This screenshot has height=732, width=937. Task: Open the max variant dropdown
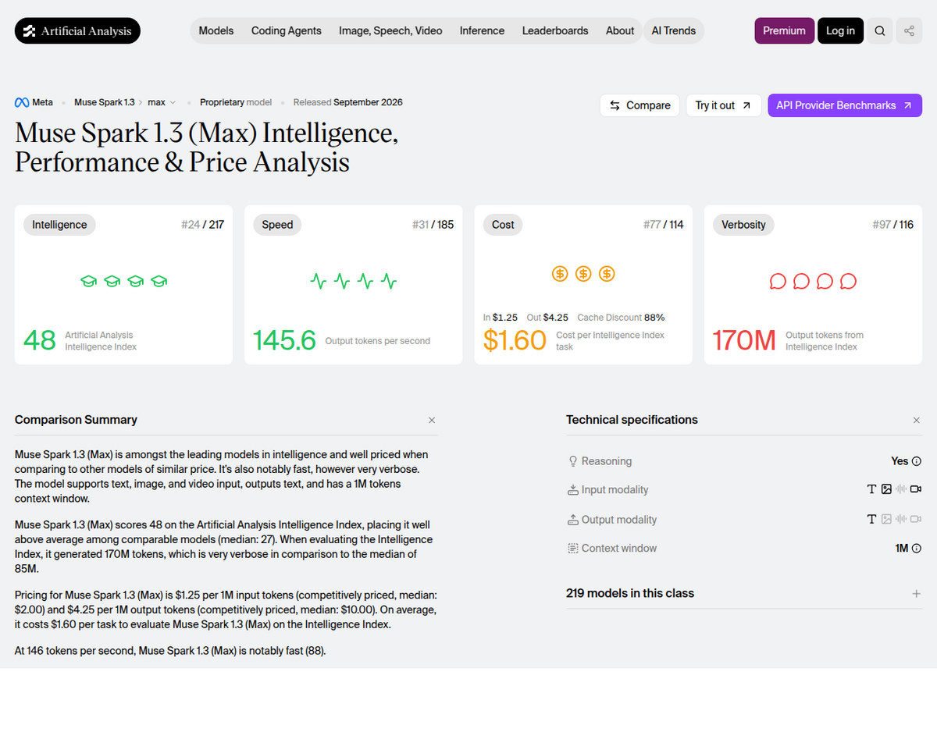[x=162, y=102]
